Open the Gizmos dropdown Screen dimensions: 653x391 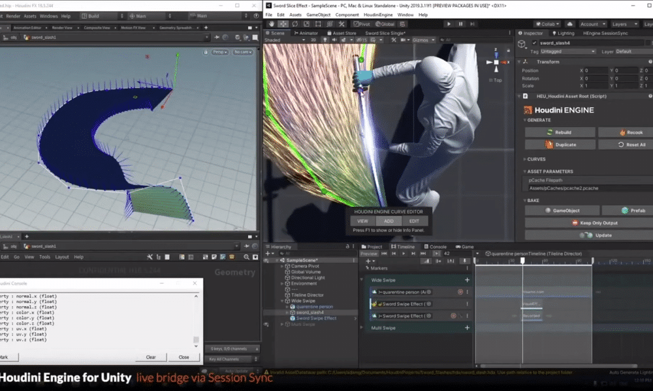[424, 40]
